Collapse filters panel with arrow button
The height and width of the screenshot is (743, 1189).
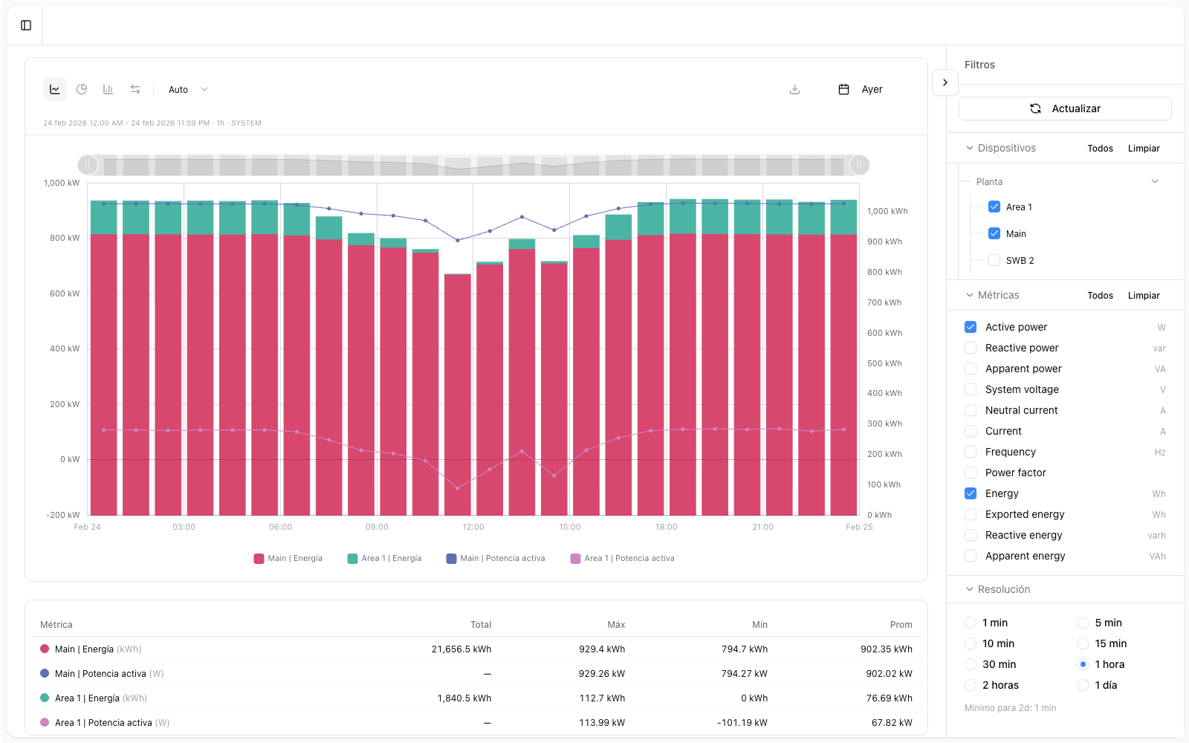click(945, 82)
